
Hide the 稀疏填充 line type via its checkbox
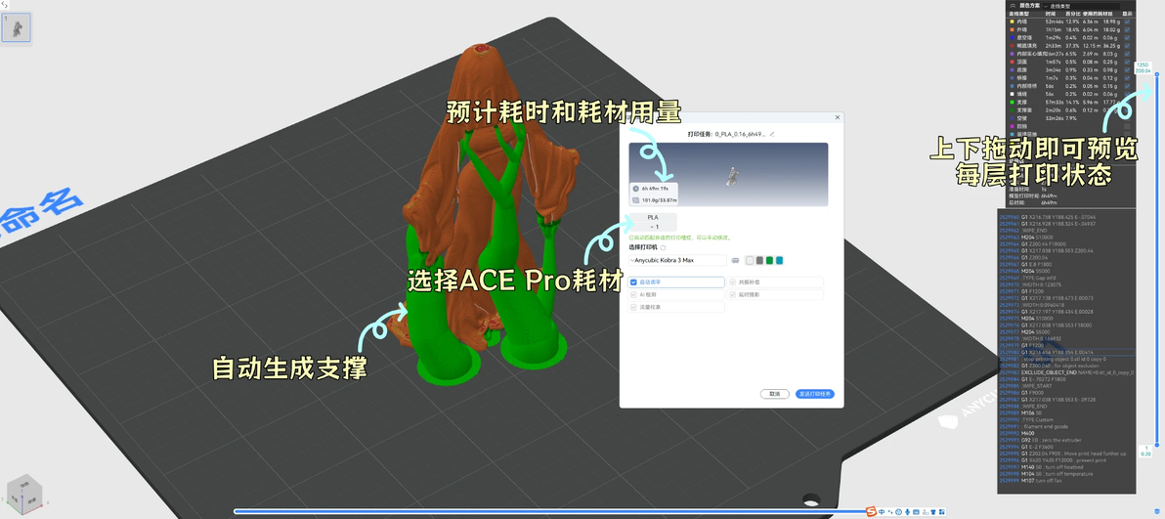pos(1127,45)
